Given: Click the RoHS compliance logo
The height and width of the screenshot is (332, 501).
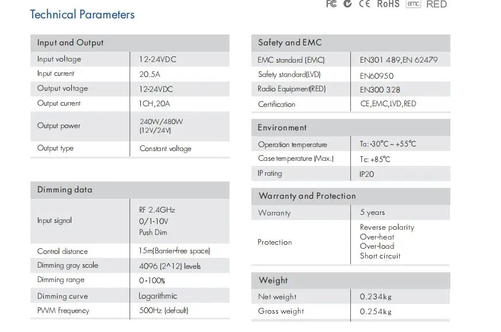Looking at the screenshot, I should point(388,4).
